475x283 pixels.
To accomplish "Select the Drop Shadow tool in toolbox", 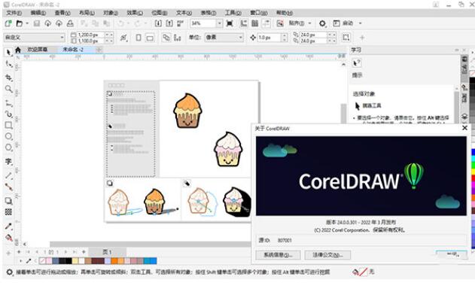I will 8,201.
